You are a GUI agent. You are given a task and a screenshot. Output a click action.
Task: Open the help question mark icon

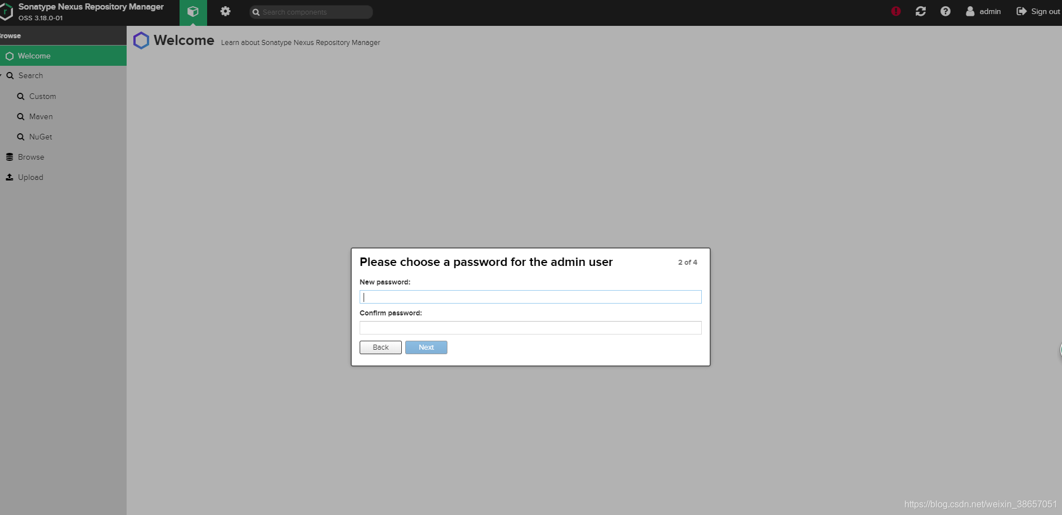(x=946, y=11)
